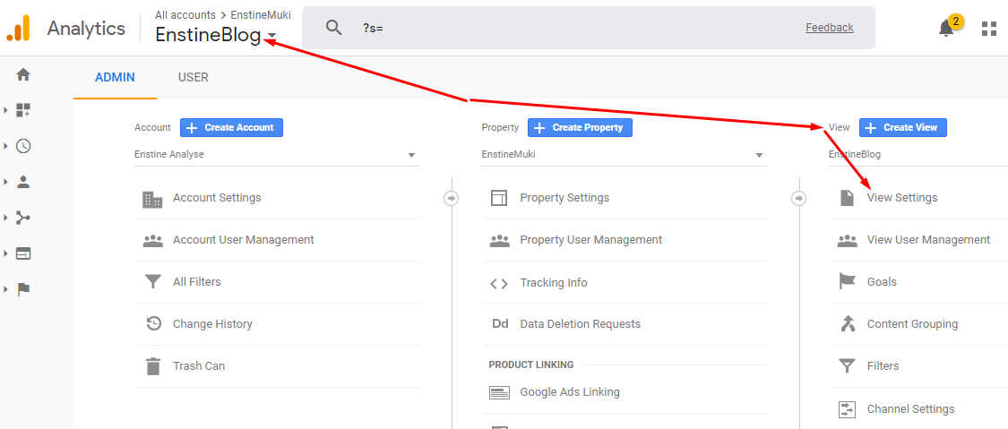Select the ADMIN tab
Viewport: 1008px width, 429px height.
click(115, 78)
